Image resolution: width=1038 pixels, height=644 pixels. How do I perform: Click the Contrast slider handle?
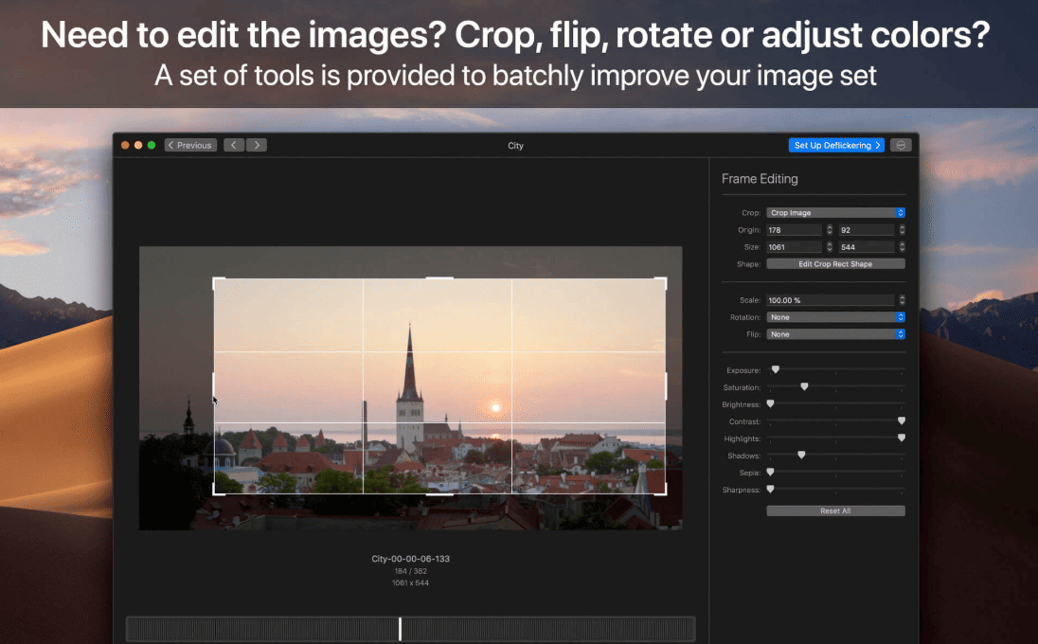point(901,420)
